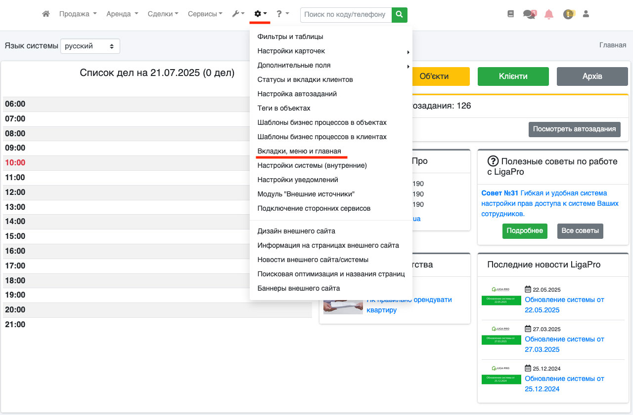Open the wrench tools menu
633x415 pixels.
click(238, 14)
